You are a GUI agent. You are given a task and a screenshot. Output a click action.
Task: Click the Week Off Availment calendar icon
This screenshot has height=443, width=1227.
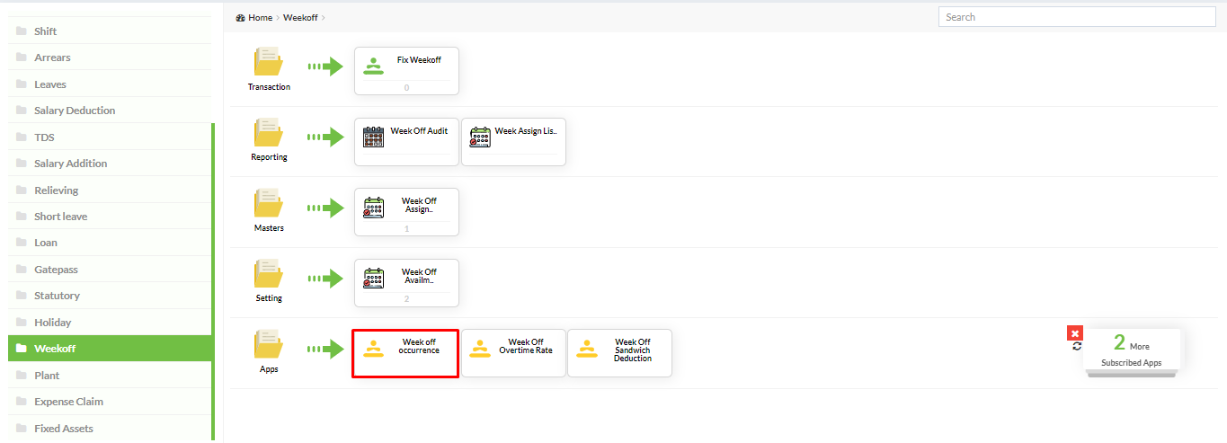pyautogui.click(x=373, y=278)
